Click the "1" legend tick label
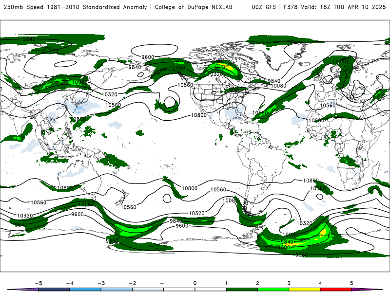Image resolution: width=390 pixels, height=292 pixels. point(226,283)
